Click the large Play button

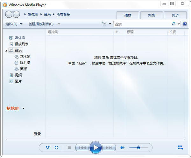click(95, 148)
